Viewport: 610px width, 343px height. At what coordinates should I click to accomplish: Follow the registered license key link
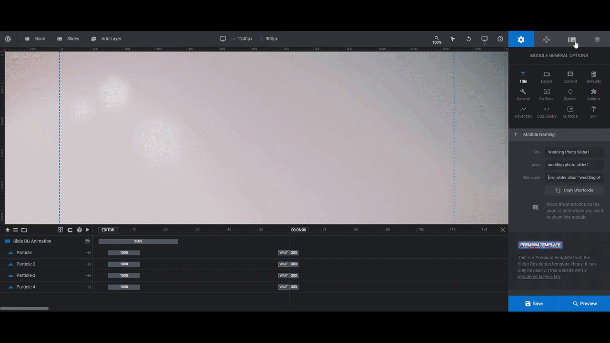pos(539,277)
